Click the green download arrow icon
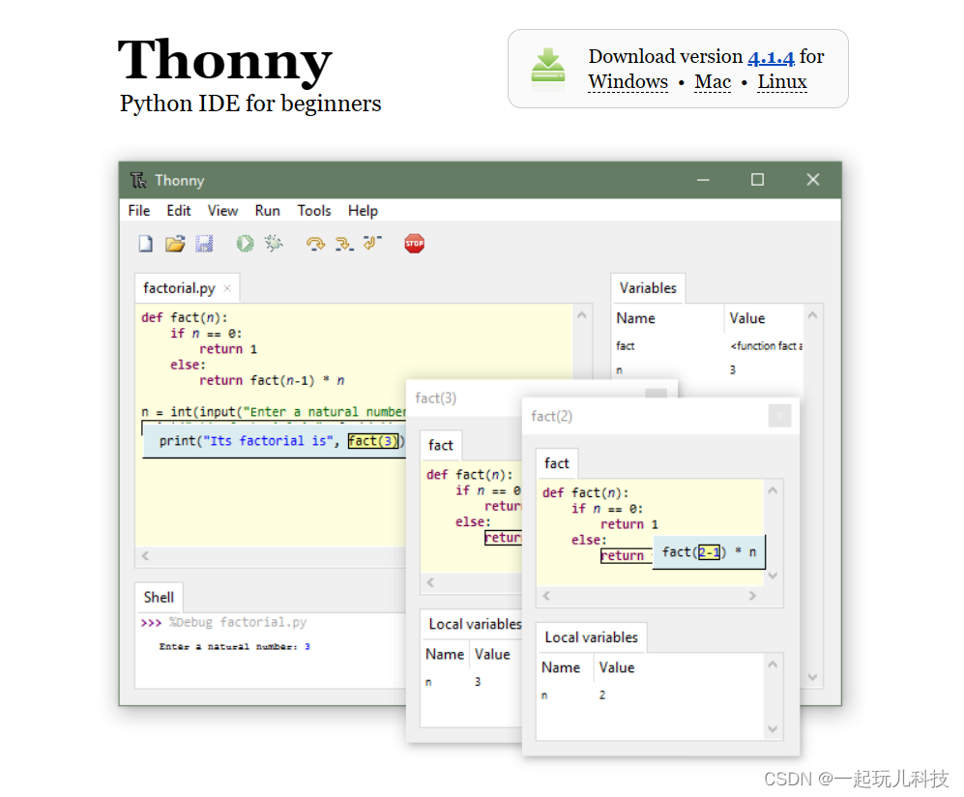Viewport: 964px width, 797px height. click(x=548, y=67)
